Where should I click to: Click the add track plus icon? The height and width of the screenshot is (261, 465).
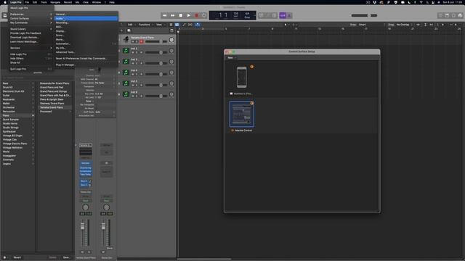(x=121, y=30)
